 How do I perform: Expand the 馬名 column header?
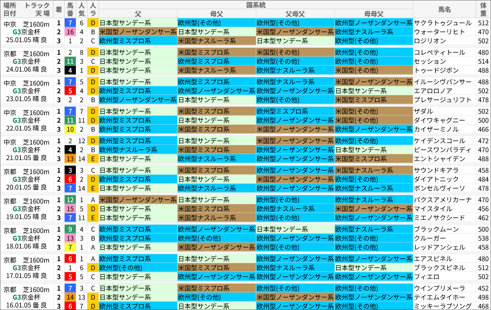[x=444, y=8]
